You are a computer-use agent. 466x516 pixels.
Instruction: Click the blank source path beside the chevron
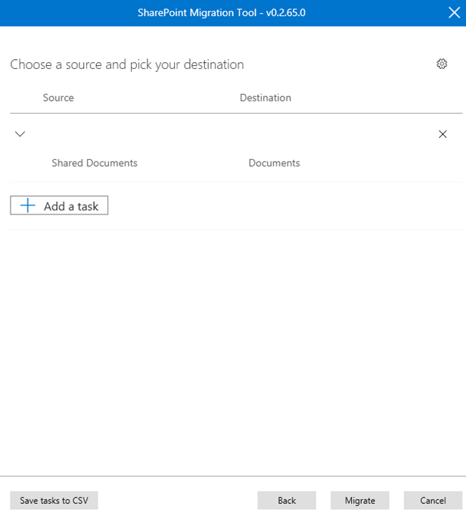point(113,134)
